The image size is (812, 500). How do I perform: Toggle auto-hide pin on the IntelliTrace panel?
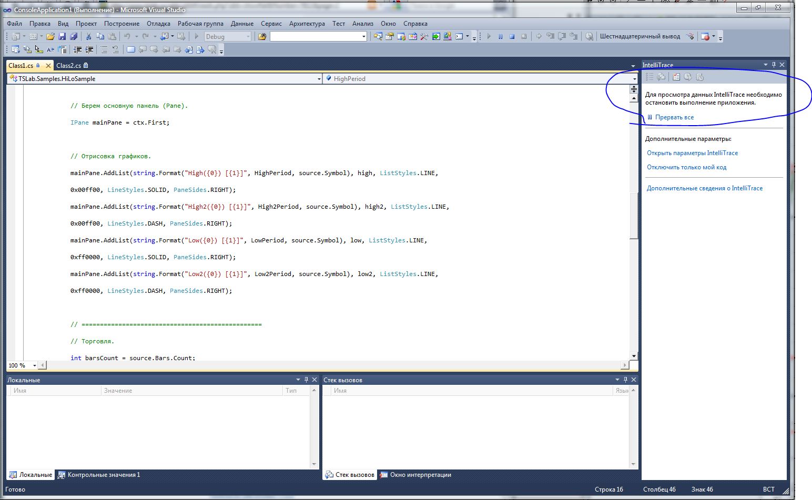click(774, 65)
